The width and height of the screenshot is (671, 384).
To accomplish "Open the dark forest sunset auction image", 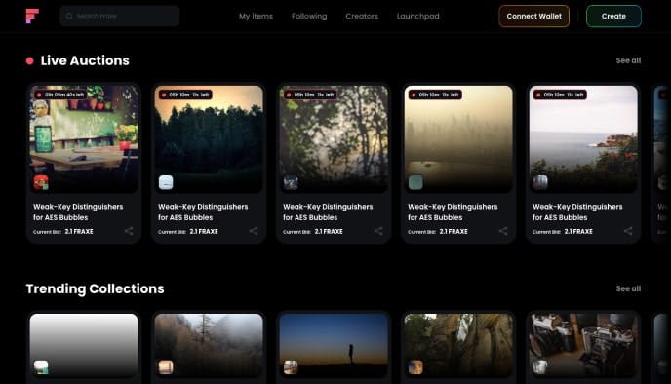I will tap(209, 139).
